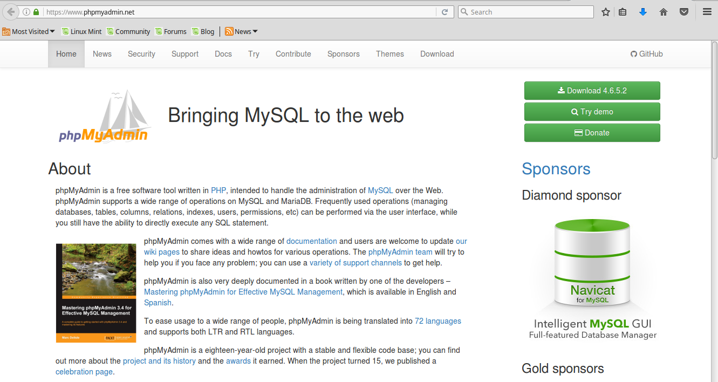Open Pocket shield icon in the toolbar

pyautogui.click(x=684, y=12)
